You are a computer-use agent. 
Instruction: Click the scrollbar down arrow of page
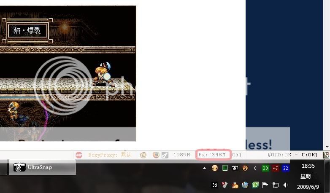tap(327, 147)
